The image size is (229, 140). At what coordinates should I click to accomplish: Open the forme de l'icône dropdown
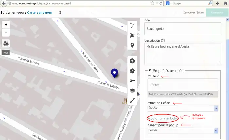tap(183, 108)
